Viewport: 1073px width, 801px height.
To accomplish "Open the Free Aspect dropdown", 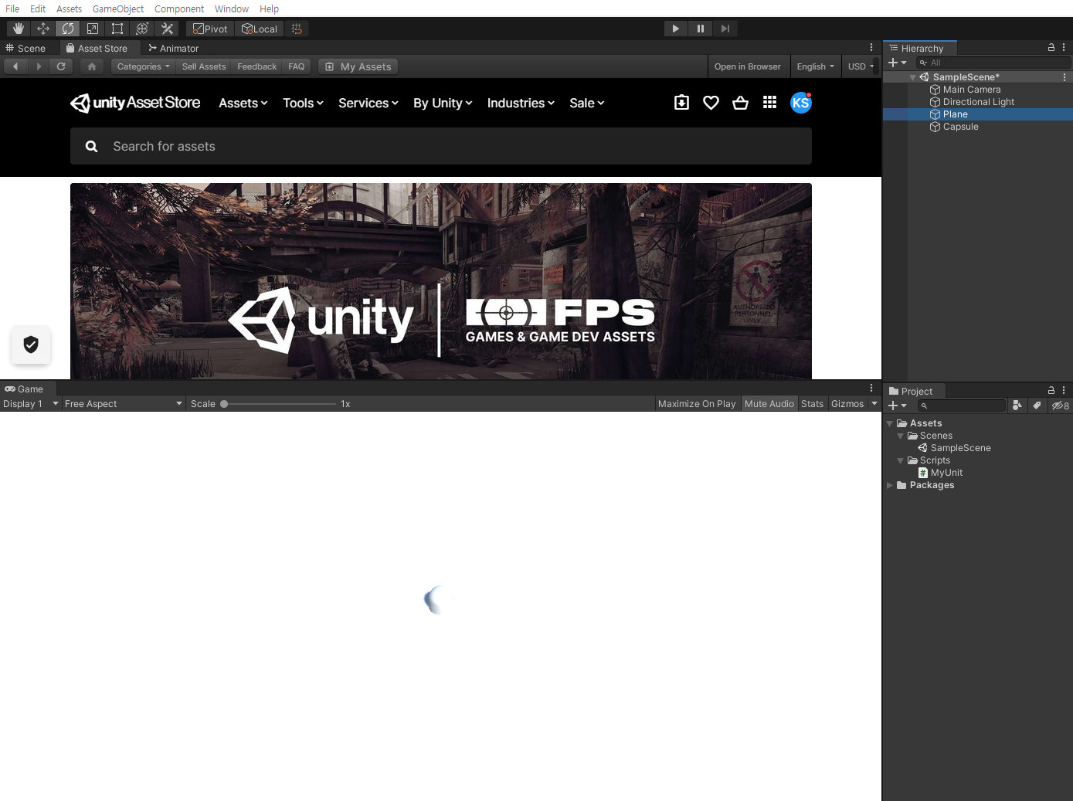I will coord(124,404).
